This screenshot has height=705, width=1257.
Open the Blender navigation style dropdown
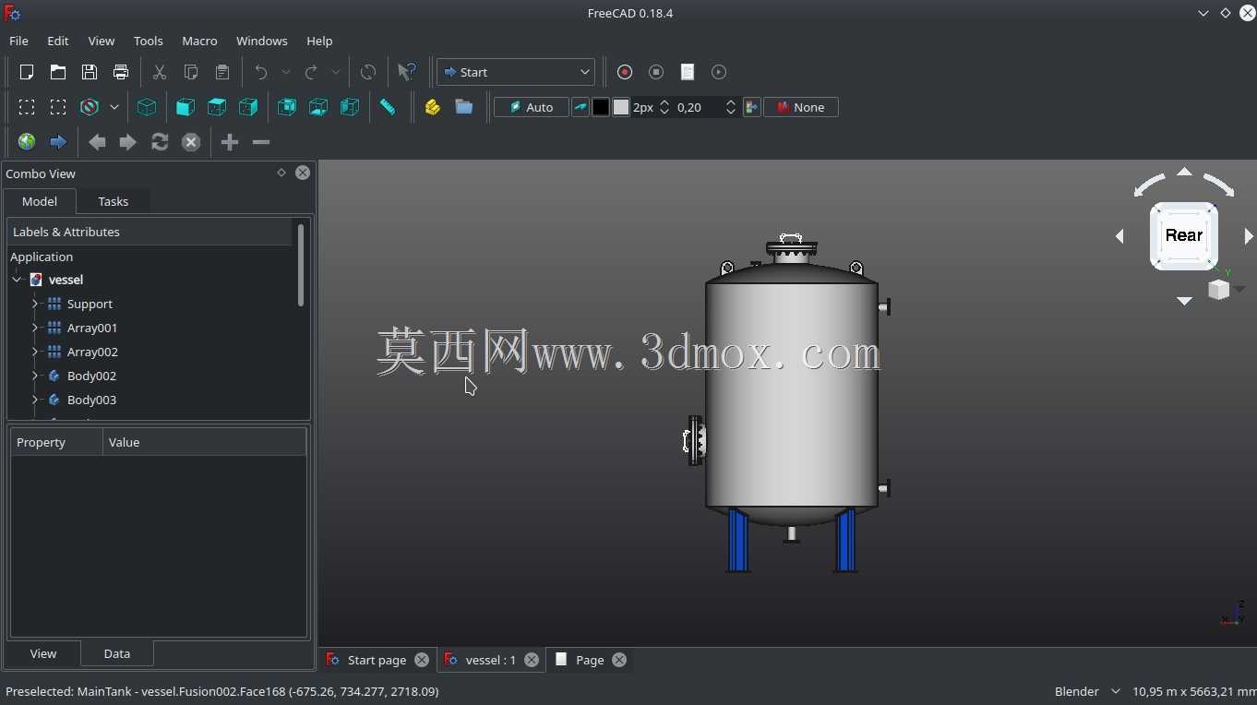coord(1087,691)
